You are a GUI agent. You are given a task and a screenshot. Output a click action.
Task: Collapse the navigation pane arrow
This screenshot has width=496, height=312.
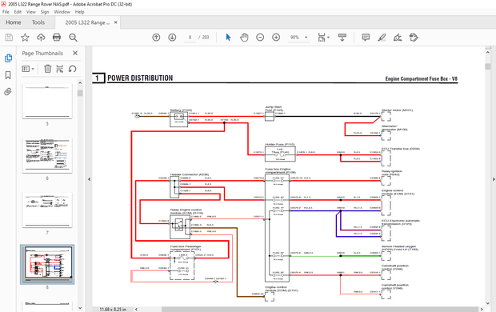(90, 179)
